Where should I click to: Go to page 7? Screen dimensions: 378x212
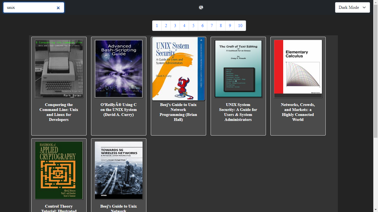(x=212, y=26)
